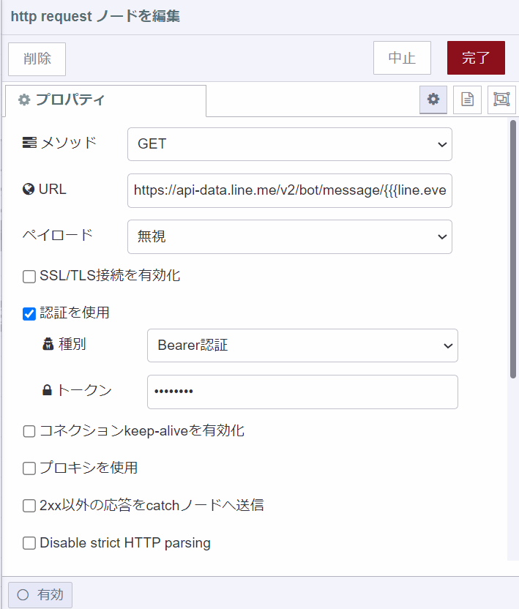Click the 完了 done button
Screen dimensions: 519x609
click(477, 58)
